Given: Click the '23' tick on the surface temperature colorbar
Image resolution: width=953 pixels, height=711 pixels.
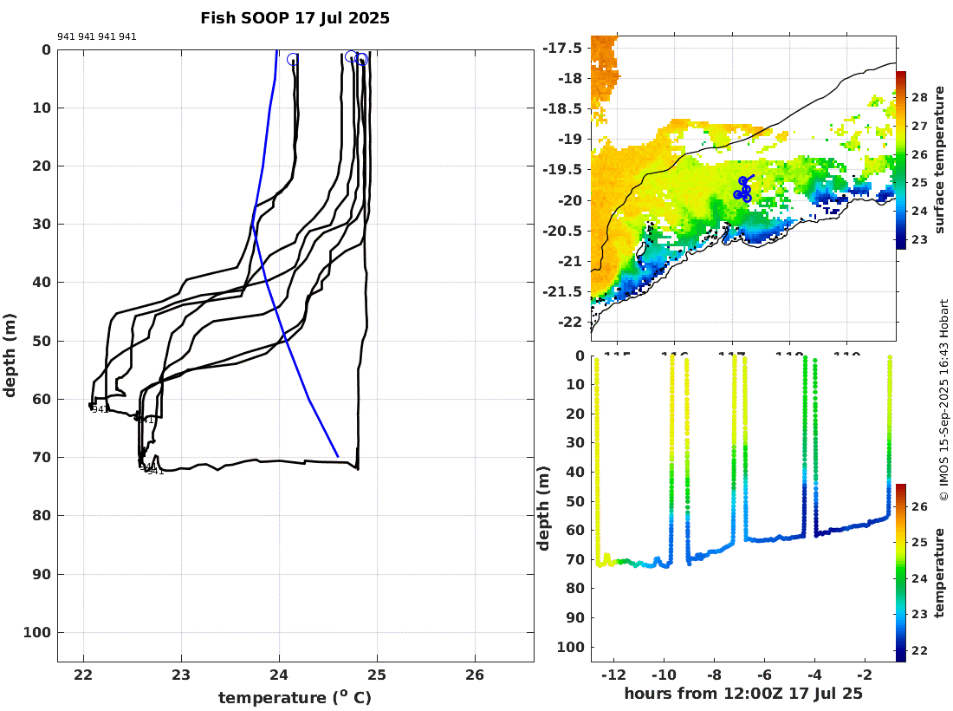Looking at the screenshot, I should coord(919,239).
